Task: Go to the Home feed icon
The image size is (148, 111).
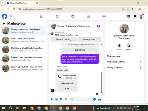Action: (42, 16)
